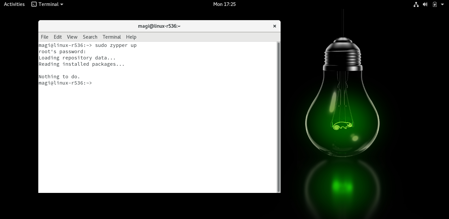Open the Edit menu in terminal

coord(58,37)
